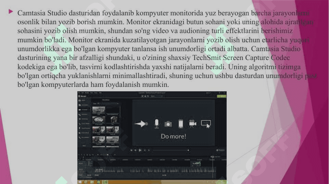
Task: Open the Help menu in Camtasia
Action: coord(100,93)
